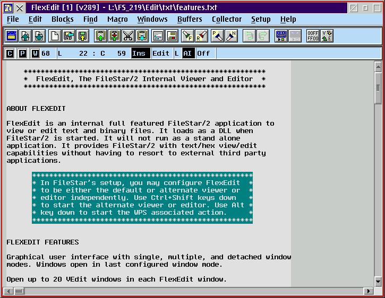Cut selection with the scissors icon

tap(128, 36)
